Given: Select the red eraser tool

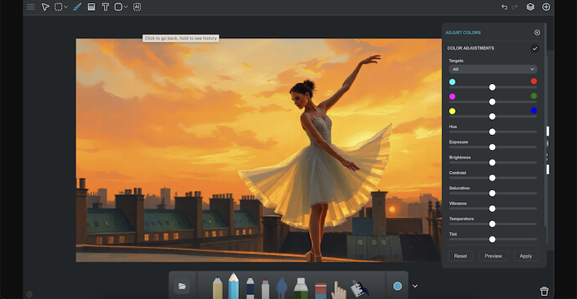Looking at the screenshot, I should click(321, 291).
